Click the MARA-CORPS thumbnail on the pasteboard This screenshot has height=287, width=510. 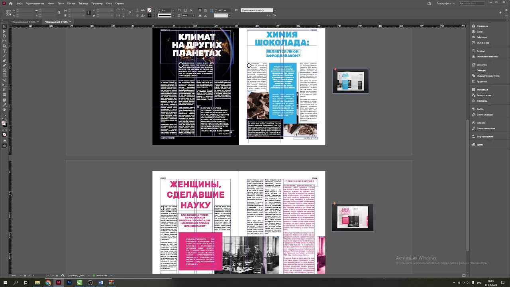351,81
